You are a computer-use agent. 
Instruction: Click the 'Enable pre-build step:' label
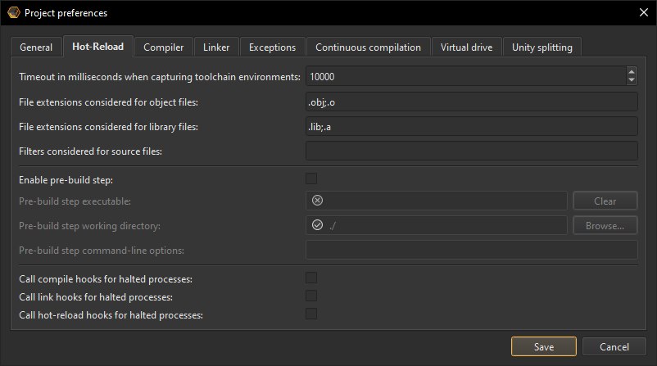click(66, 180)
